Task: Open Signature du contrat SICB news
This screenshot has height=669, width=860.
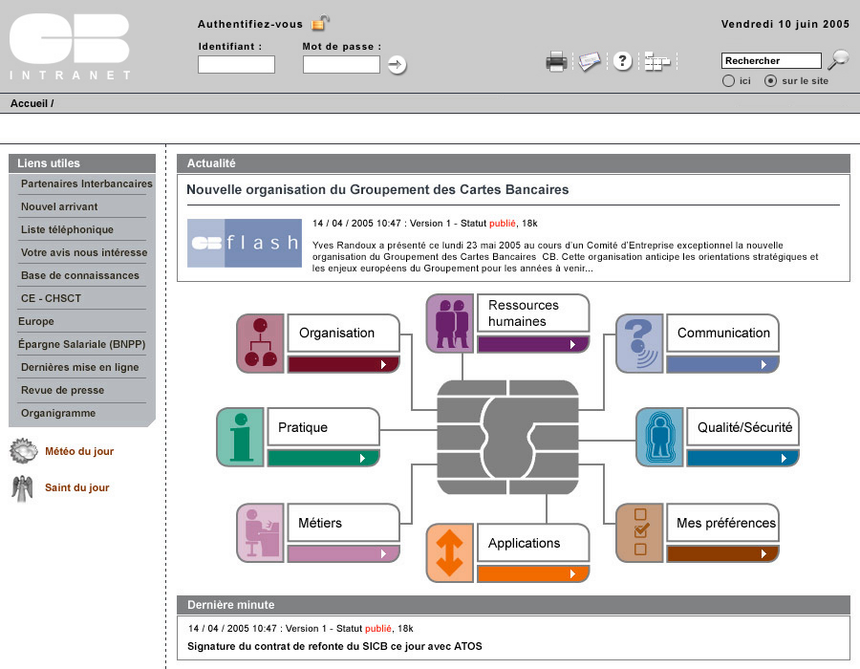Action: click(334, 646)
